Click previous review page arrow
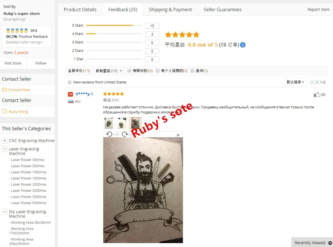Image resolution: width=333 pixels, height=247 pixels. [312, 82]
